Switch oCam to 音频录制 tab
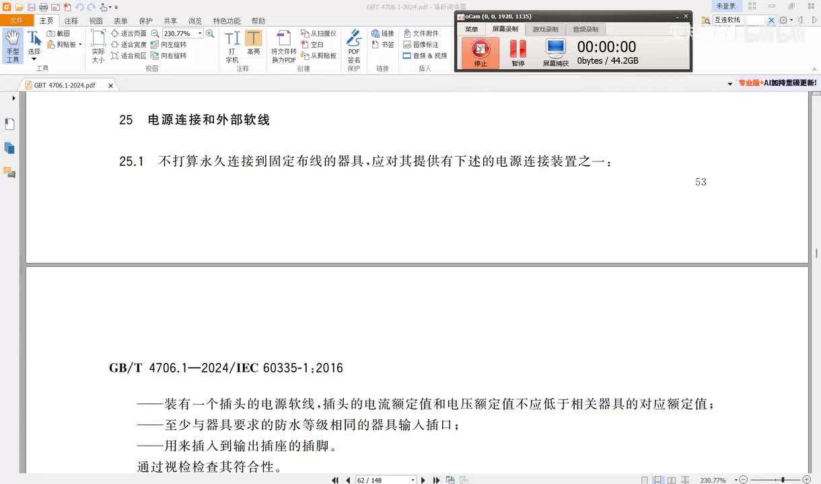 (585, 29)
